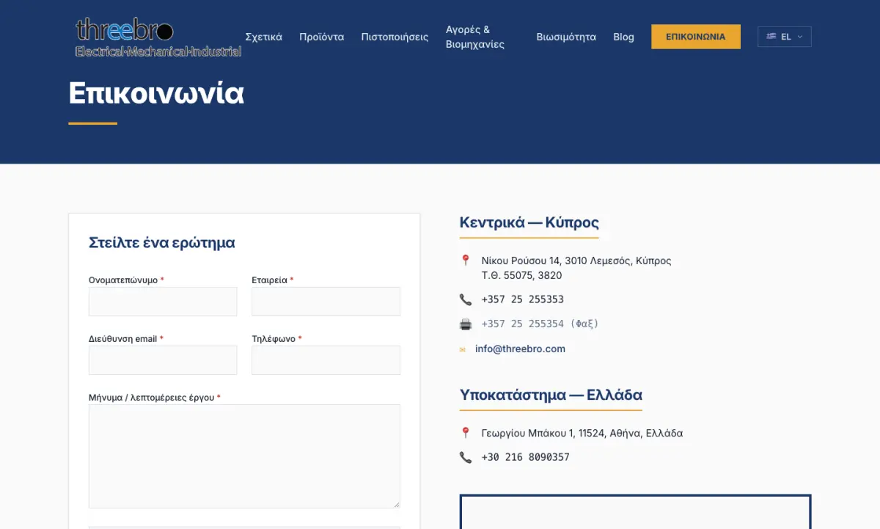Open Αγορές & Βιομηχανίες menu
Screen dimensions: 880x529
pyautogui.click(x=475, y=37)
